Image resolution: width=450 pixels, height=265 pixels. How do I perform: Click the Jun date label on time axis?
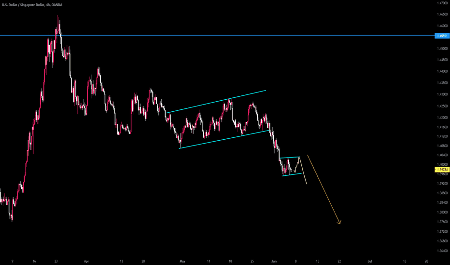pos(274,261)
